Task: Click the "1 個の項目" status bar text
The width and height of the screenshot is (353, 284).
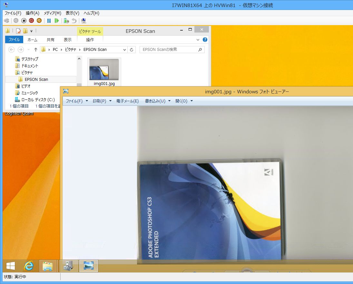Action: [19, 106]
